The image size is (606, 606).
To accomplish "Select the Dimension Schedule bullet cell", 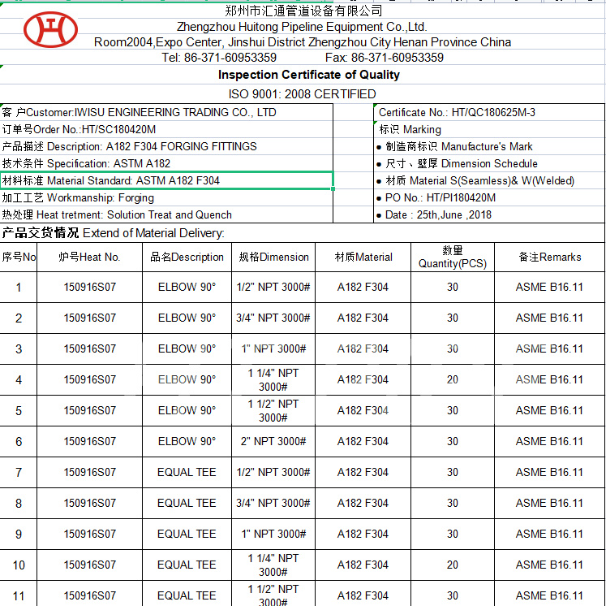I will tap(489, 163).
